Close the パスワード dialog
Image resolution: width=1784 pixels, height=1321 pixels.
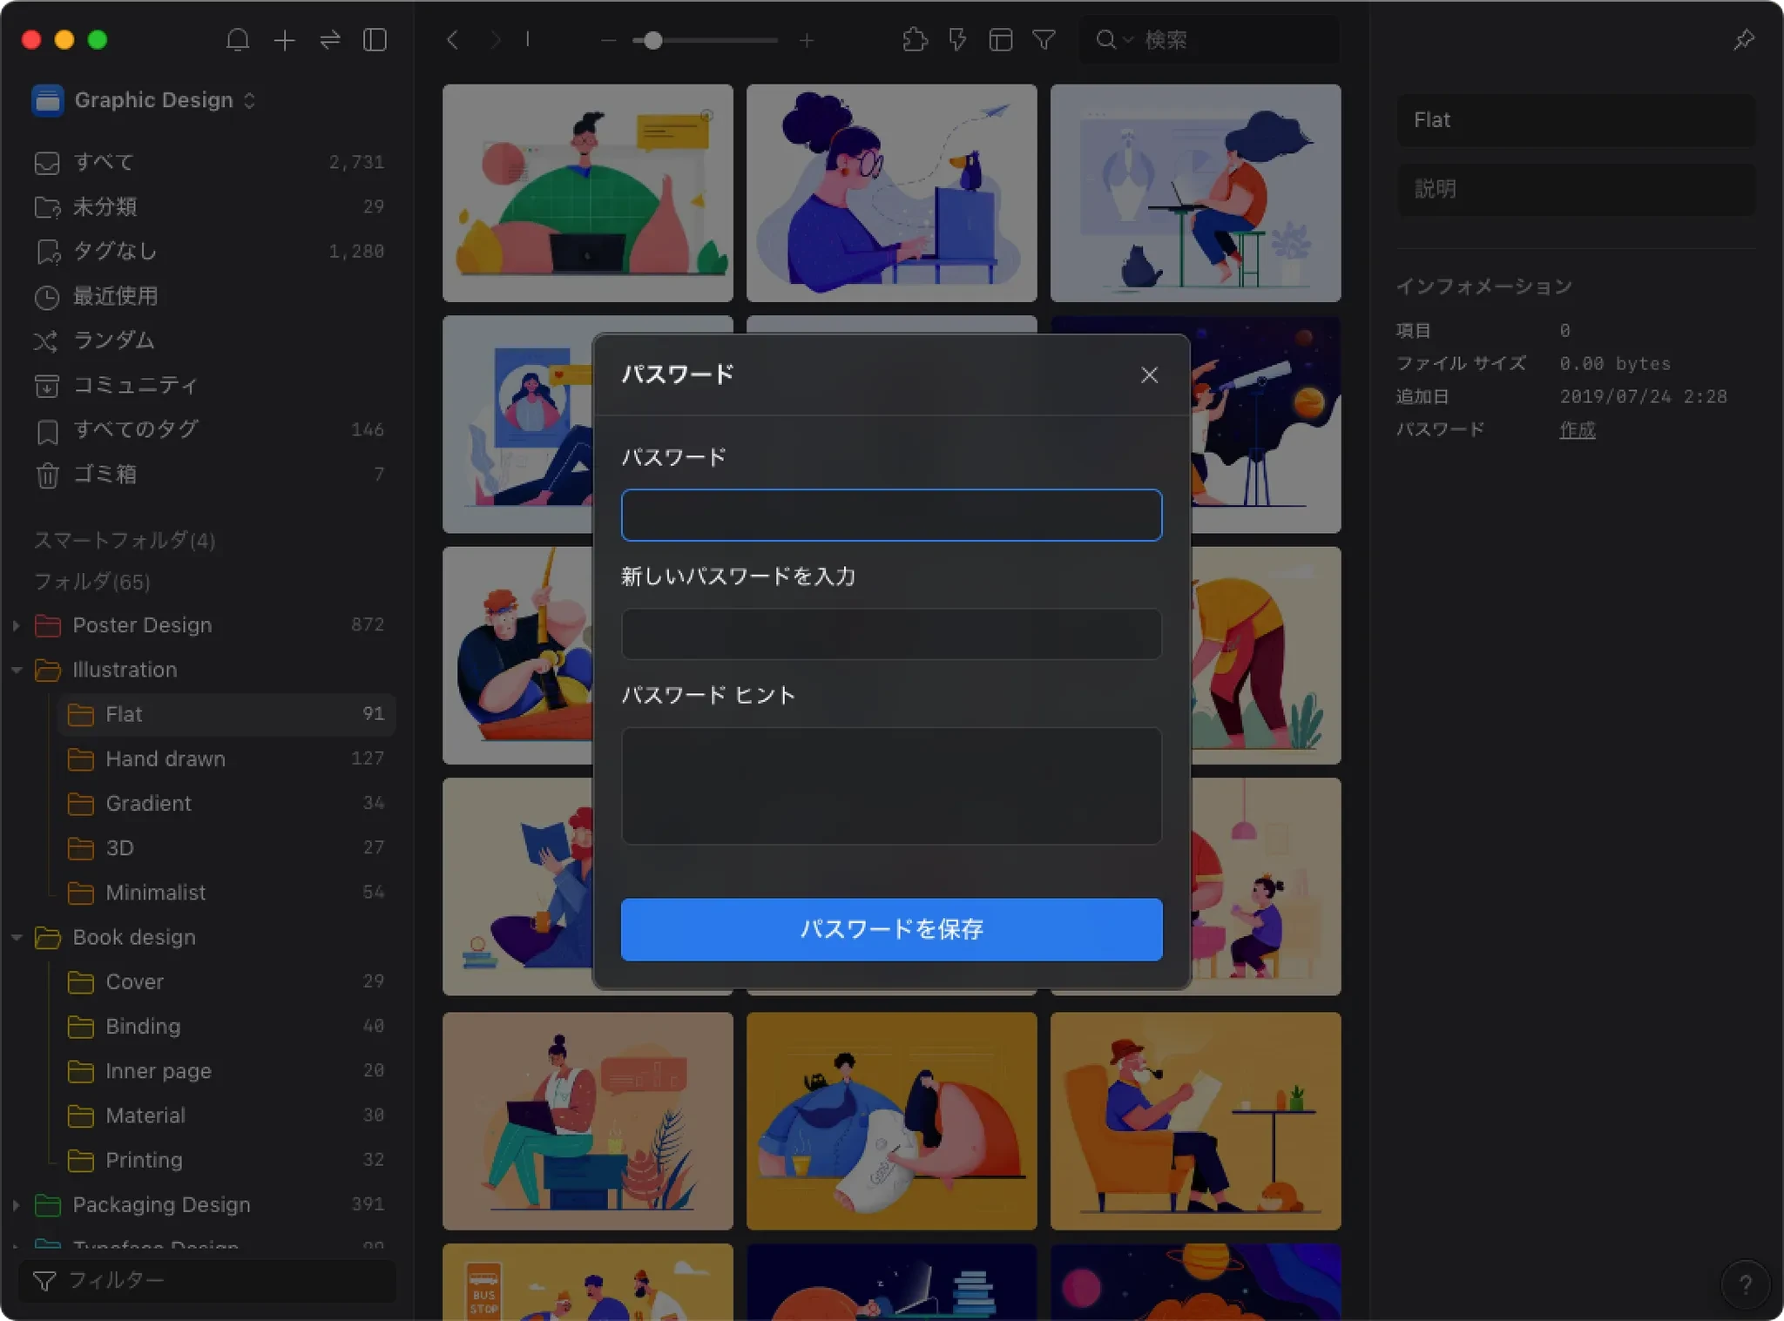pyautogui.click(x=1149, y=375)
